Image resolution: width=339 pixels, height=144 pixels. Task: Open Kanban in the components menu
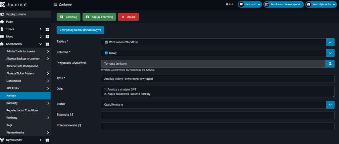click(11, 95)
